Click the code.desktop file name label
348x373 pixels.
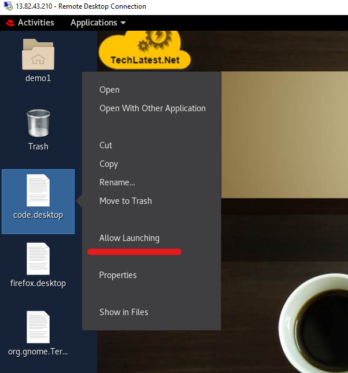coord(38,215)
